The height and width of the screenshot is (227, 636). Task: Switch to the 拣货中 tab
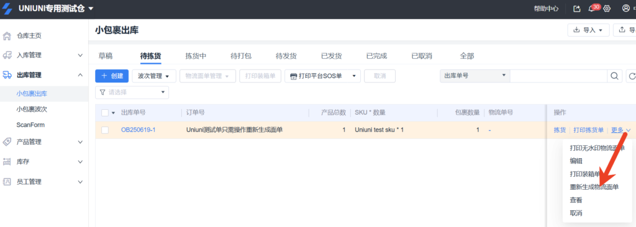click(x=196, y=56)
